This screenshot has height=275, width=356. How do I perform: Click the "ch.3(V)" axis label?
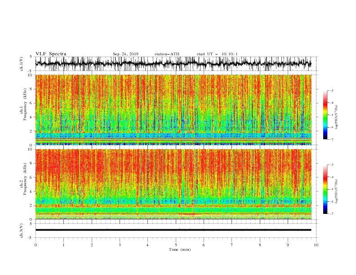[x=22, y=231]
